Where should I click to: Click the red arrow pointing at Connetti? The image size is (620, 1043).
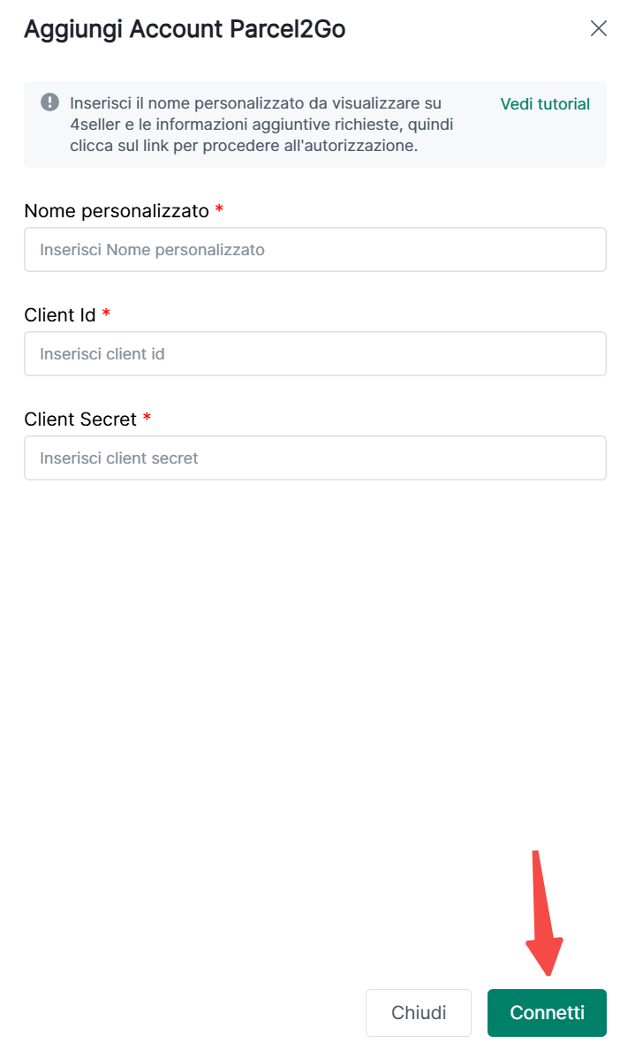pyautogui.click(x=543, y=918)
